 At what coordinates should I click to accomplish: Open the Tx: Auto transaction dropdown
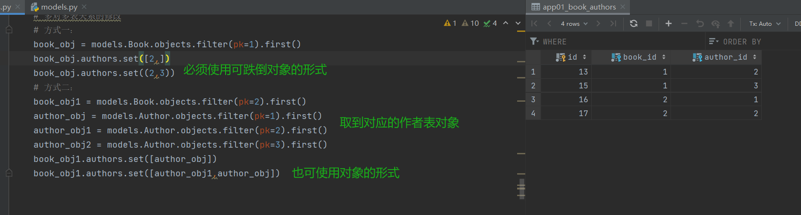[765, 23]
